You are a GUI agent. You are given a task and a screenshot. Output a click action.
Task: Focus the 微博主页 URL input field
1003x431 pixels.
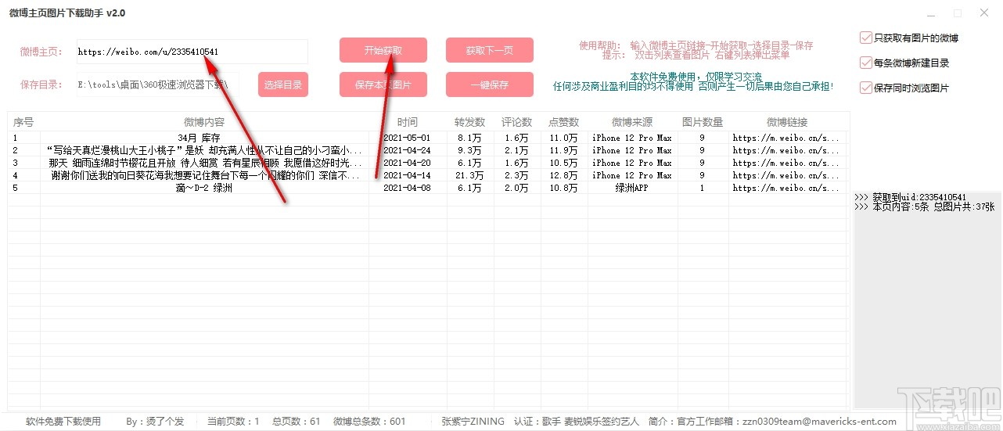[x=192, y=52]
